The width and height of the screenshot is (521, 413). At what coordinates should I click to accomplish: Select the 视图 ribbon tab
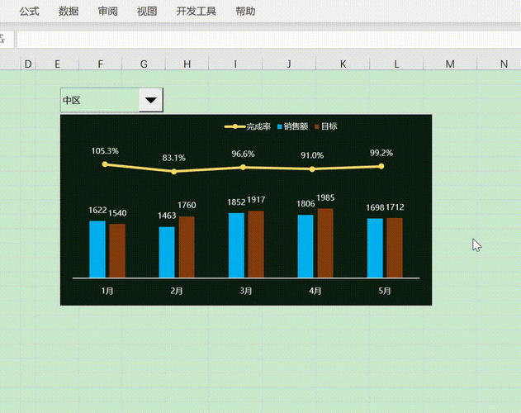(x=147, y=12)
